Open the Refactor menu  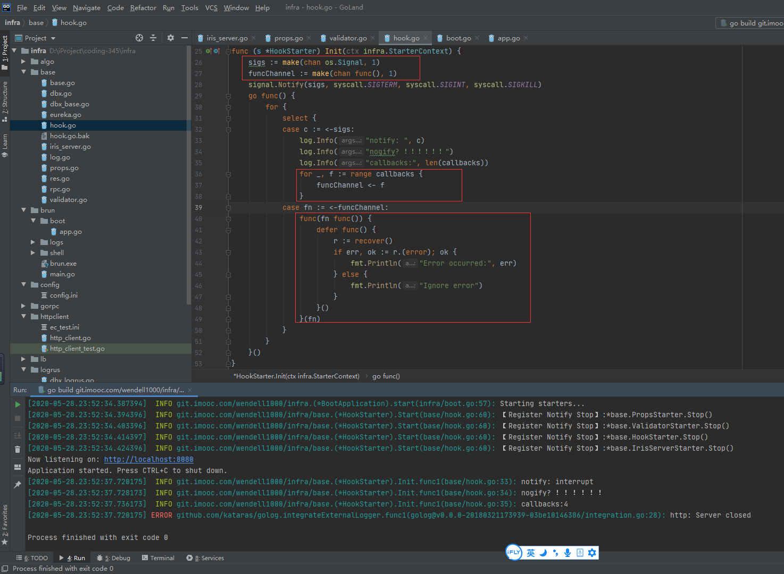143,7
